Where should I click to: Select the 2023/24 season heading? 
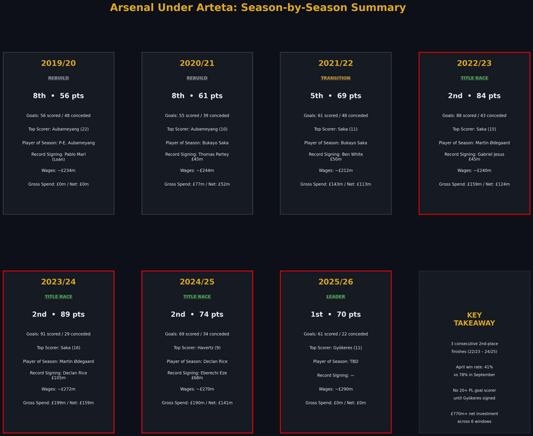58,282
